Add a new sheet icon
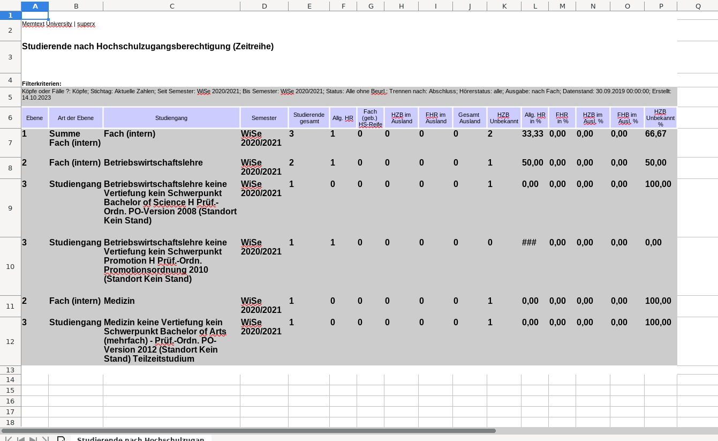The width and height of the screenshot is (718, 441). [x=61, y=439]
